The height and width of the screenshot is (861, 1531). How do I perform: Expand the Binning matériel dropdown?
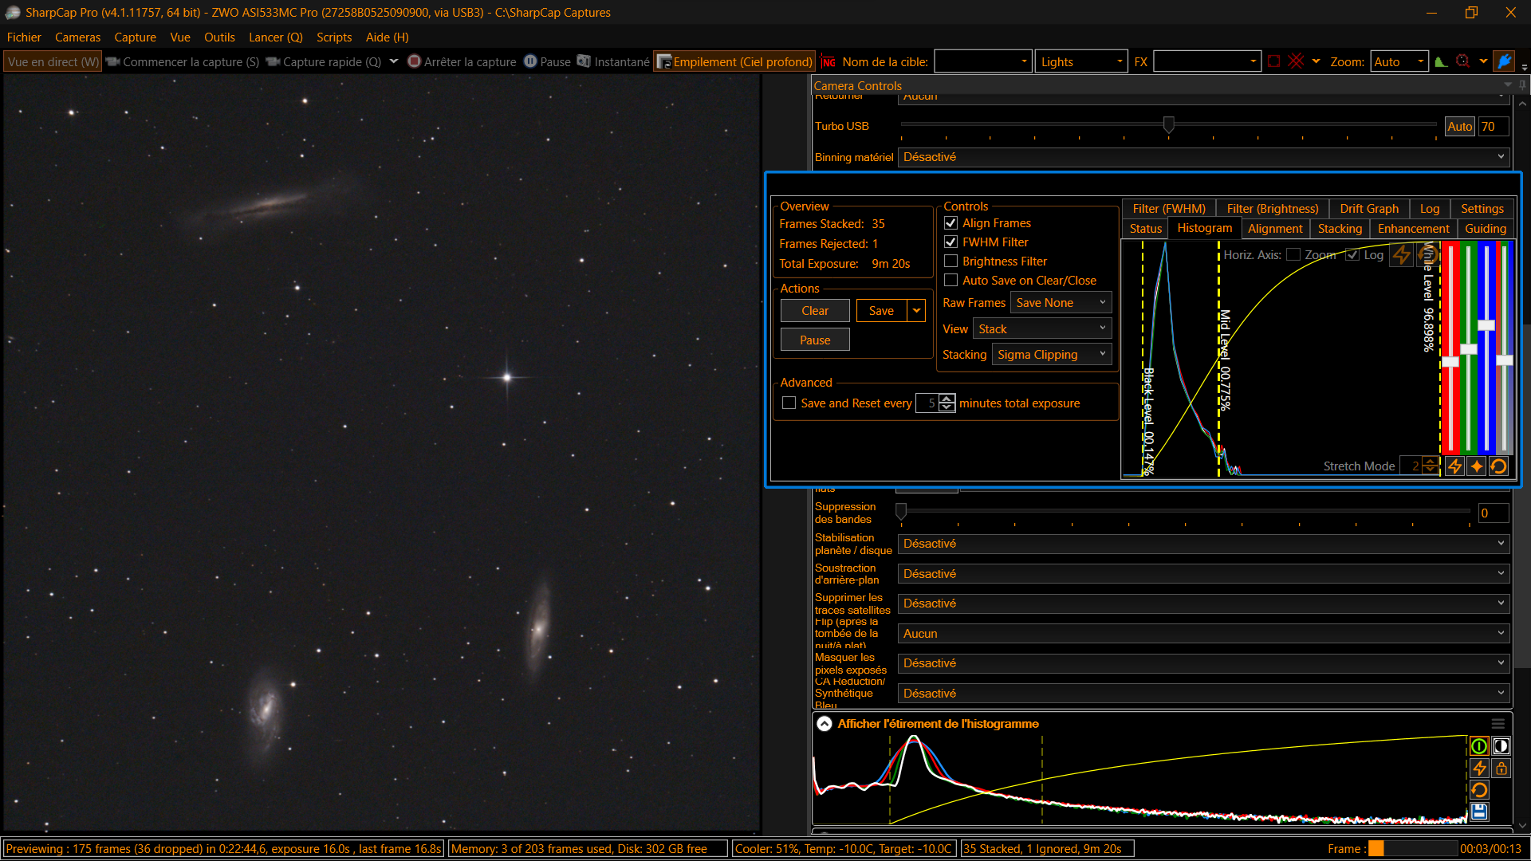[x=1204, y=157]
